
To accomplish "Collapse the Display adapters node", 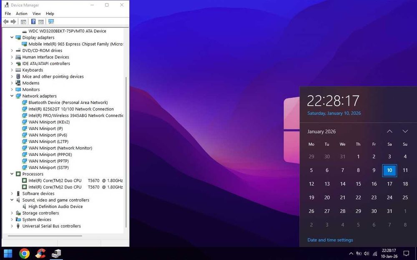I will click(x=12, y=38).
